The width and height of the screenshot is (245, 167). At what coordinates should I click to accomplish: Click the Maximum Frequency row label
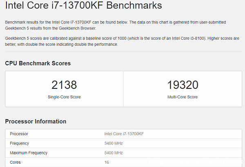29,153
